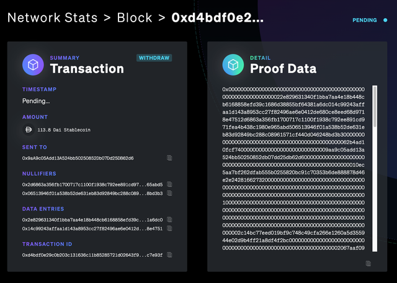Open the Block breadcrumb link

[135, 18]
